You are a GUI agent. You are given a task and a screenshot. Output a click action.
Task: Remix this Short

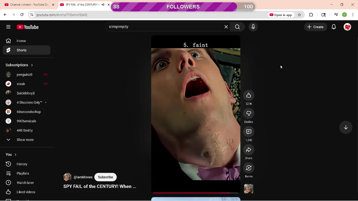pyautogui.click(x=249, y=168)
